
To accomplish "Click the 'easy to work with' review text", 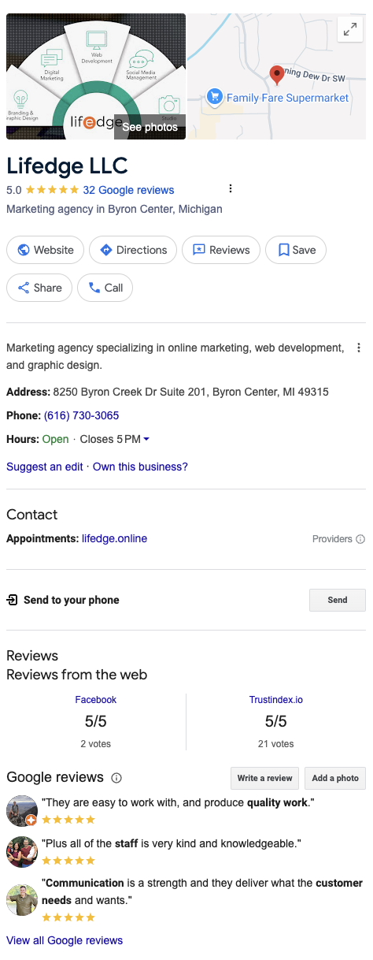I will tap(179, 803).
